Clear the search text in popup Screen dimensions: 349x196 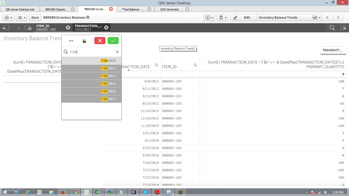(x=117, y=52)
